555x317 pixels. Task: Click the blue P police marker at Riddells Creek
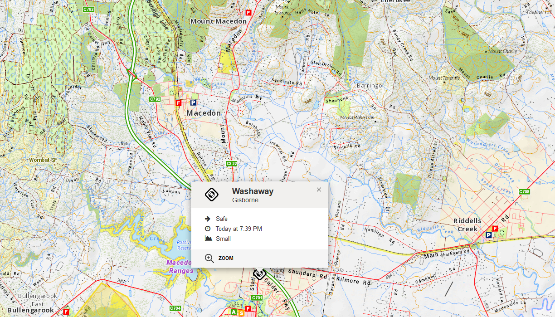point(489,235)
